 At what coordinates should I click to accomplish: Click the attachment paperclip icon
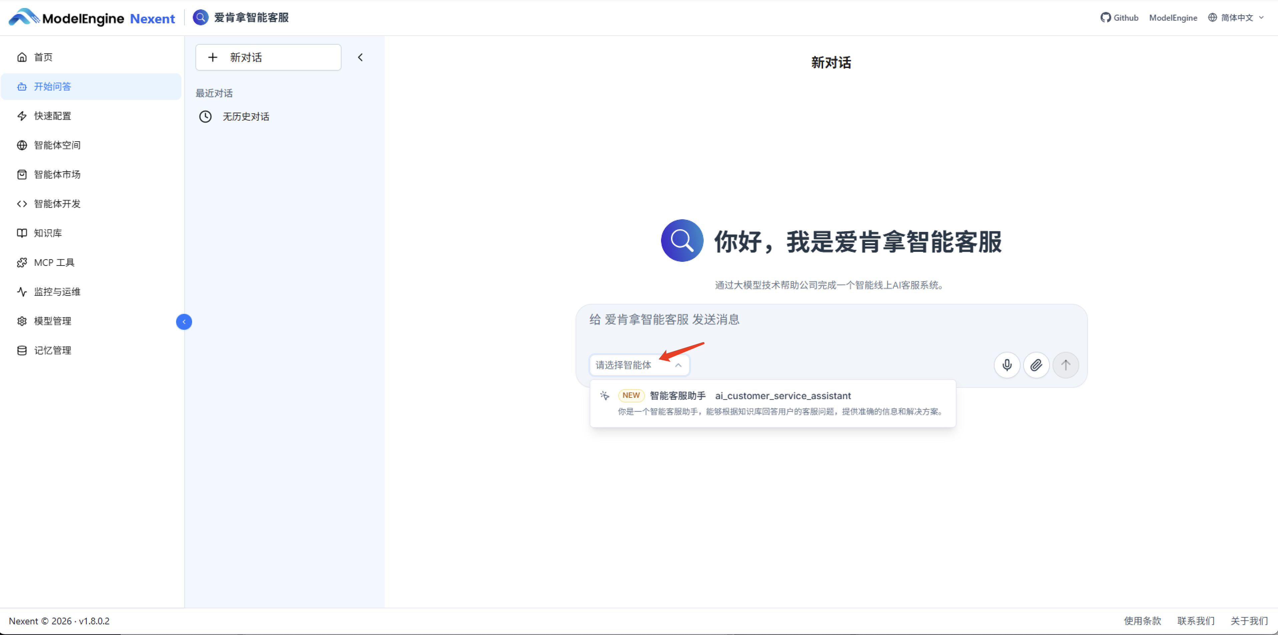1037,365
